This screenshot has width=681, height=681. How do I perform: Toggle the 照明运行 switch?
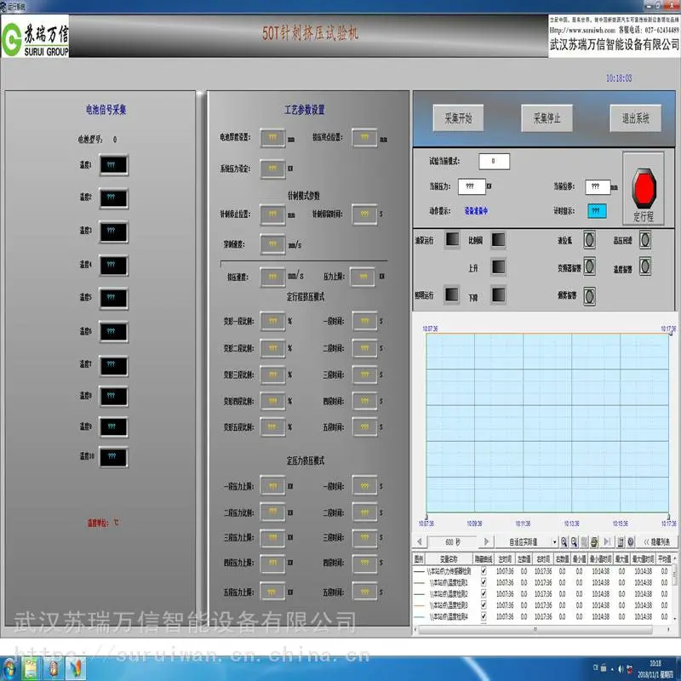point(452,295)
